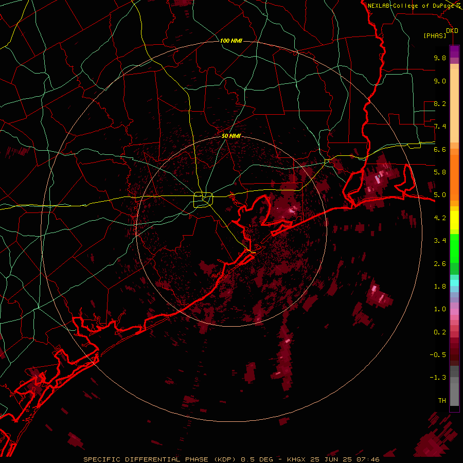Click the KHGX station ID in the caption
The image size is (463, 463).
click(x=296, y=459)
